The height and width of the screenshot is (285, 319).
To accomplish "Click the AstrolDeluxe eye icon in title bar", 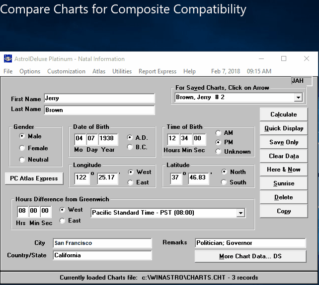I will click(7, 58).
